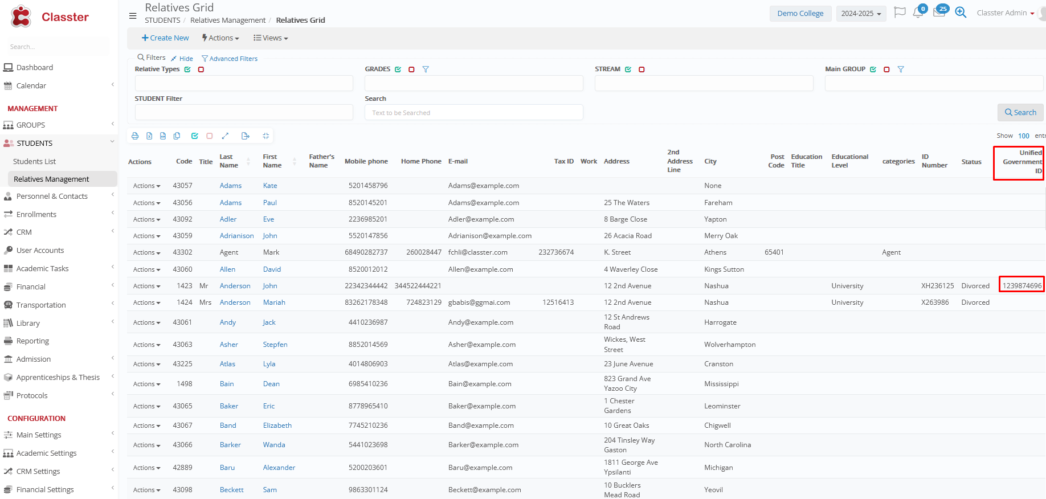
Task: Export the grid to CSV
Action: [x=163, y=136]
